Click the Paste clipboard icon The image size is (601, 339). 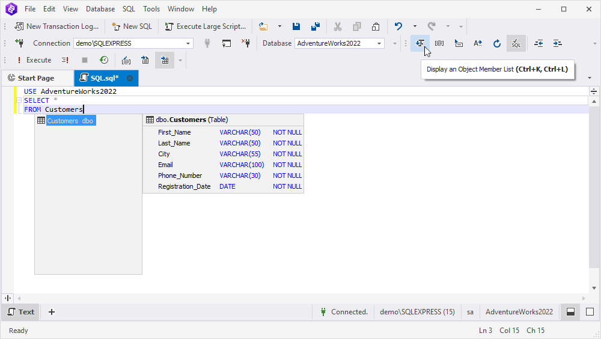click(x=376, y=26)
